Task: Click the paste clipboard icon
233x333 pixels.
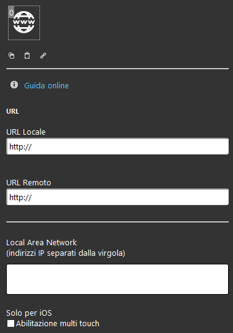Action: click(x=27, y=56)
